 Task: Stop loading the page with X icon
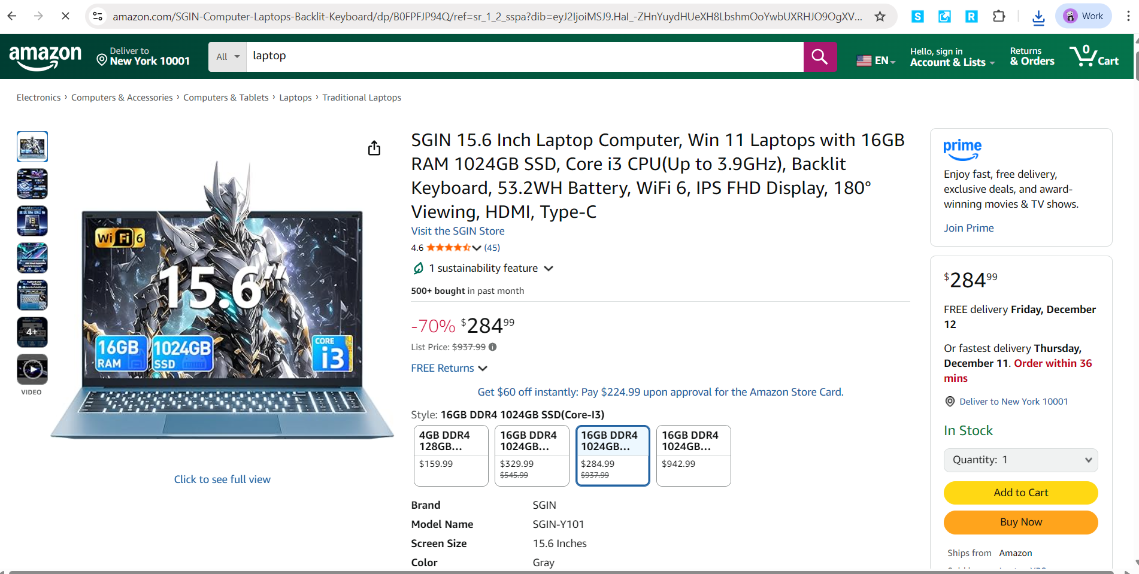pos(65,16)
